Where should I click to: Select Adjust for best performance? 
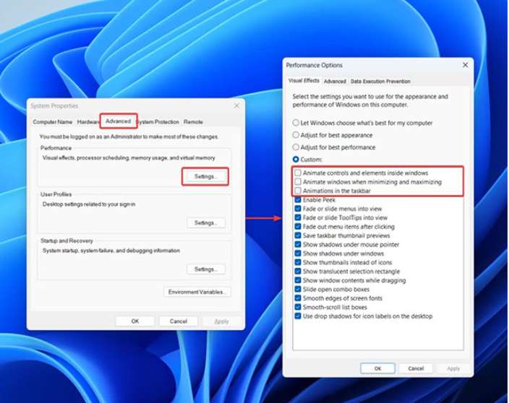pyautogui.click(x=296, y=147)
